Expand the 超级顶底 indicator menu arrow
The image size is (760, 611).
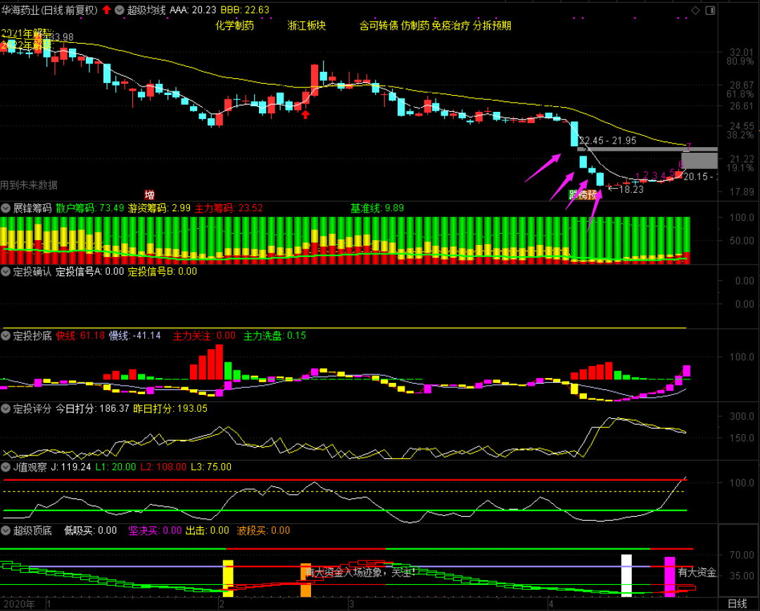click(6, 531)
